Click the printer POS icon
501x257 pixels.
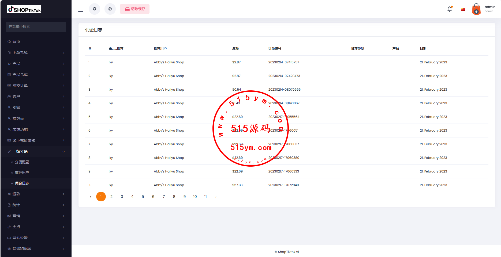point(110,9)
